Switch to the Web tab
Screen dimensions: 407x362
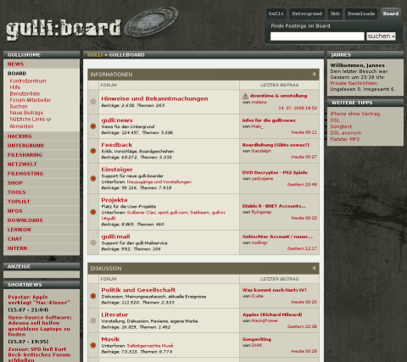pos(335,14)
